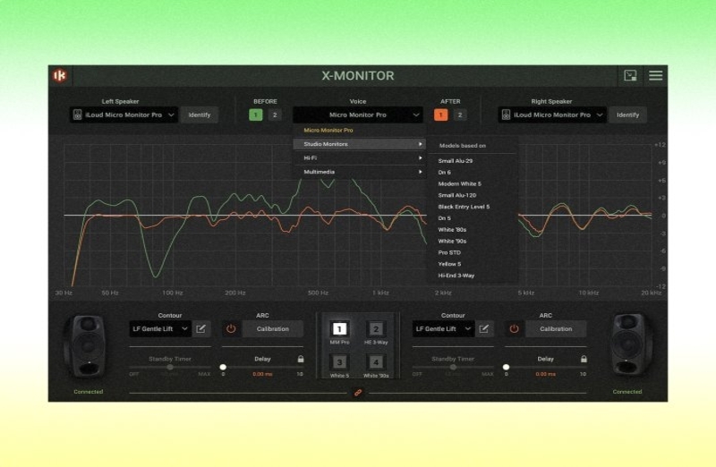Click the speaker icon in Left Speaker dropdown
This screenshot has height=467, width=716.
point(77,115)
